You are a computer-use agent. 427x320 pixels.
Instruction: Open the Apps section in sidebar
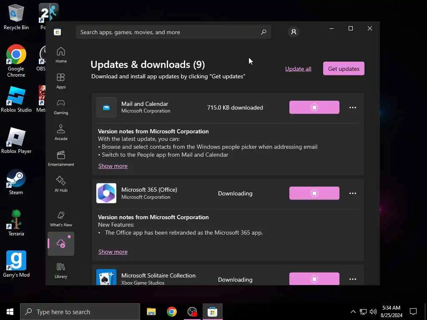[x=61, y=81]
